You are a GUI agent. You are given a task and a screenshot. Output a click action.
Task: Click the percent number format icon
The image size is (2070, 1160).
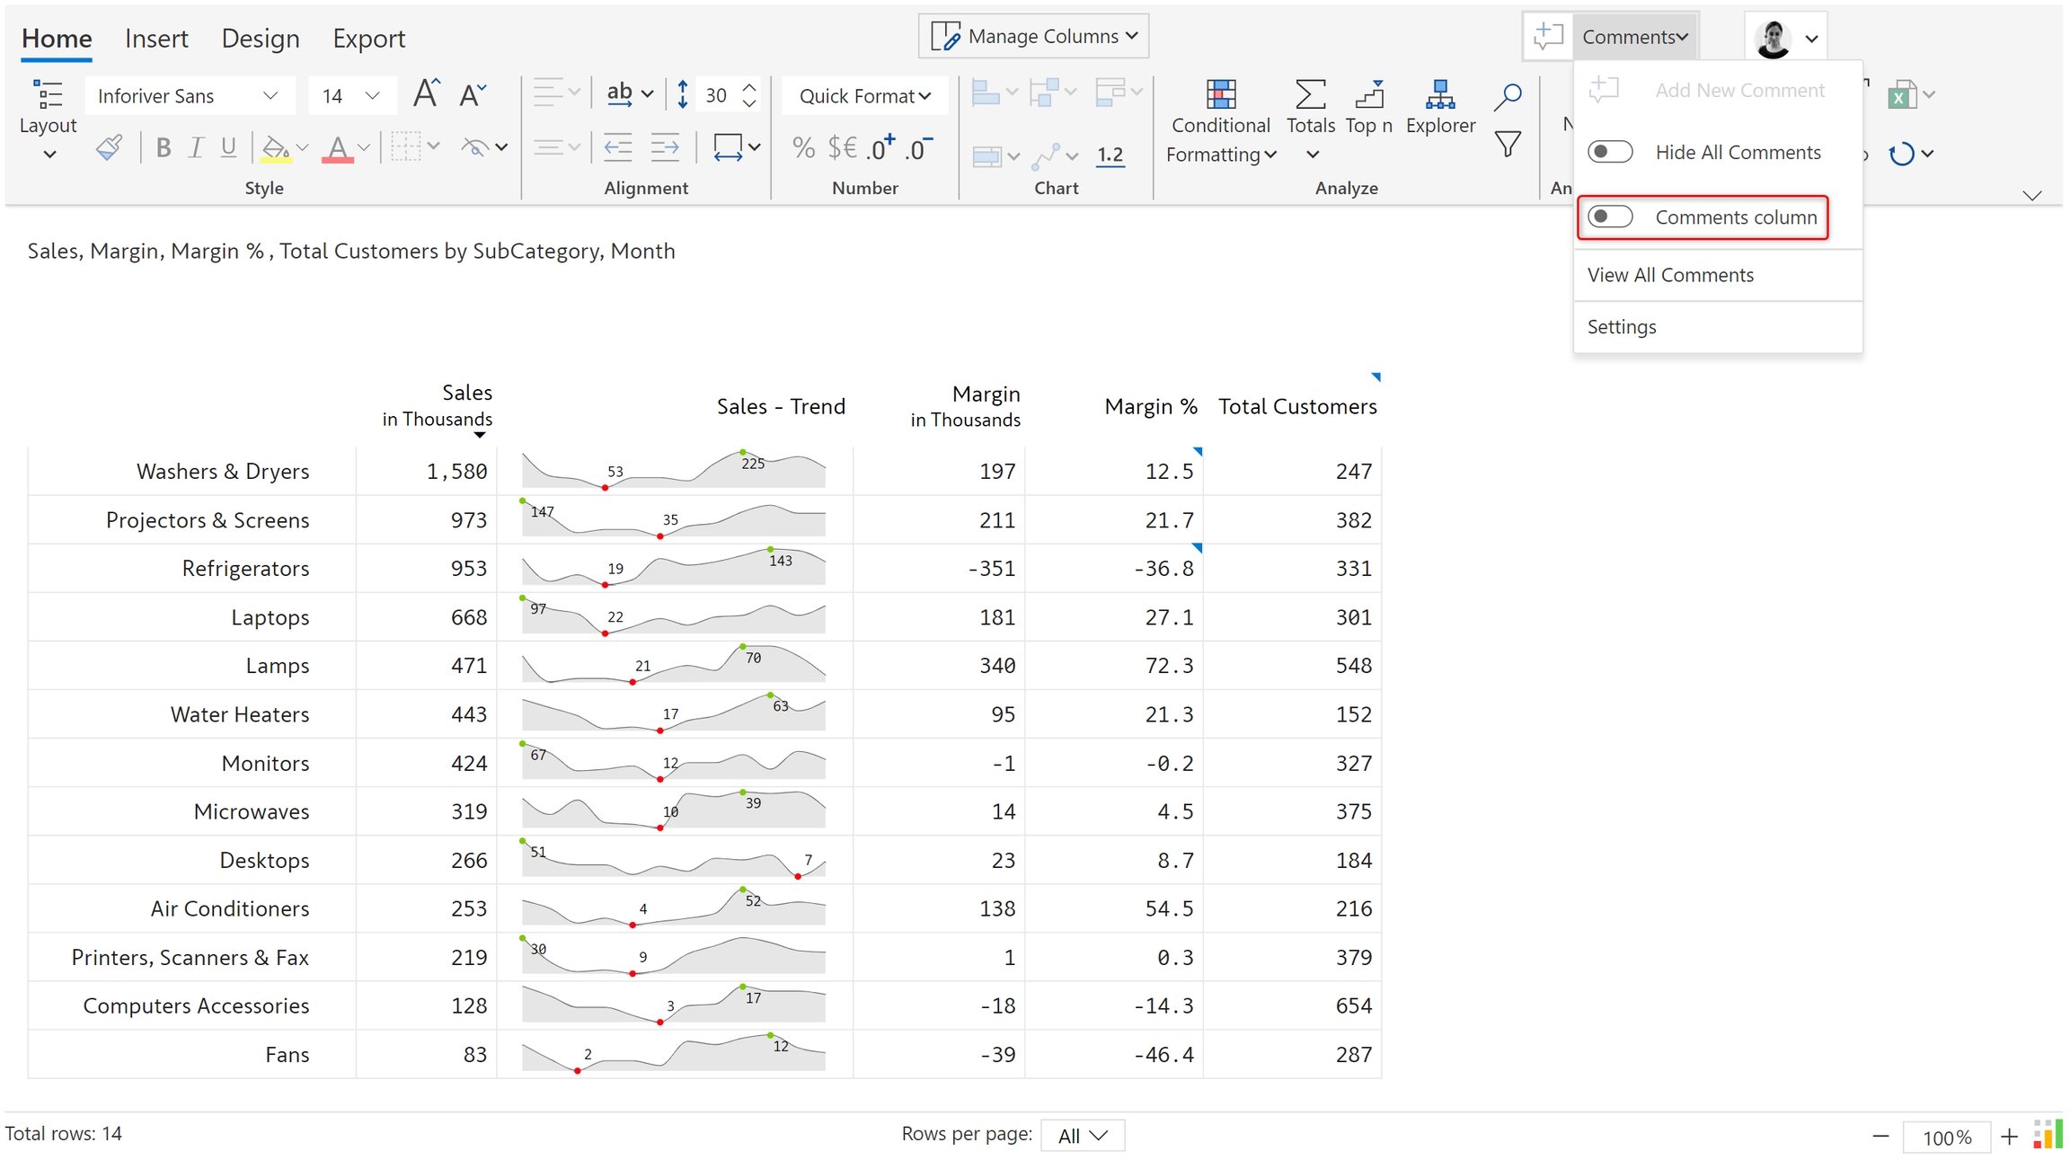(x=803, y=147)
